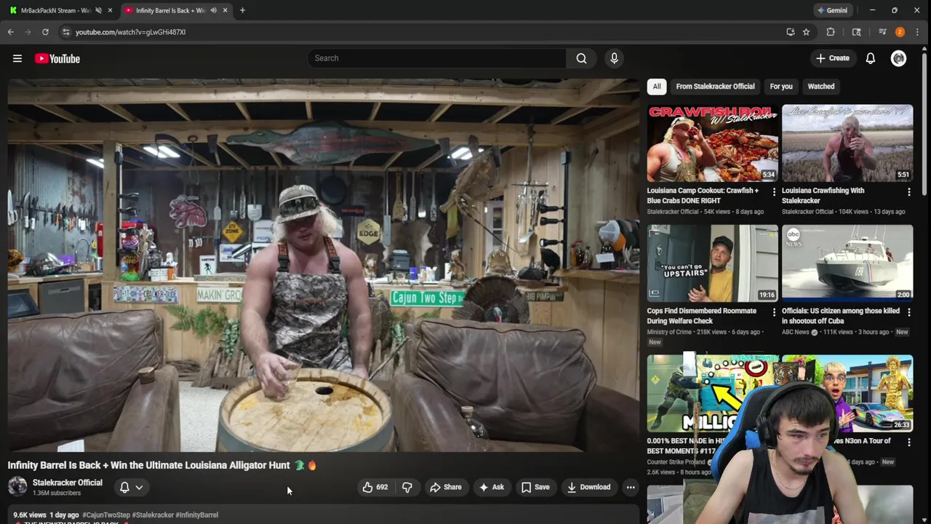
Task: Select the Watched filter chip
Action: (821, 86)
